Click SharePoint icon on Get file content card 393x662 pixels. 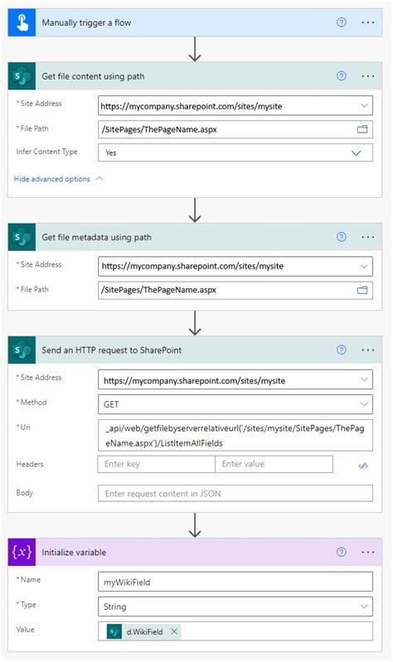click(22, 76)
